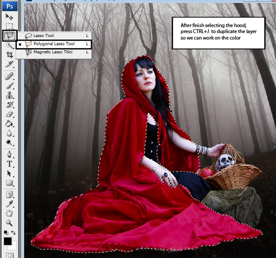
Task: Choose Polygonal Lasso Tool from flyout
Action: coord(54,44)
